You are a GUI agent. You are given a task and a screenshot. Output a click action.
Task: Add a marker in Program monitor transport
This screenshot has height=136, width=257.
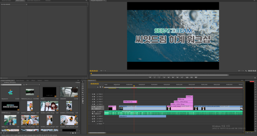(150, 77)
